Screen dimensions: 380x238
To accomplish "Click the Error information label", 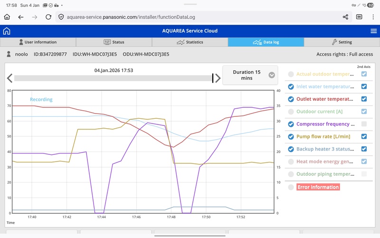I will point(318,187).
